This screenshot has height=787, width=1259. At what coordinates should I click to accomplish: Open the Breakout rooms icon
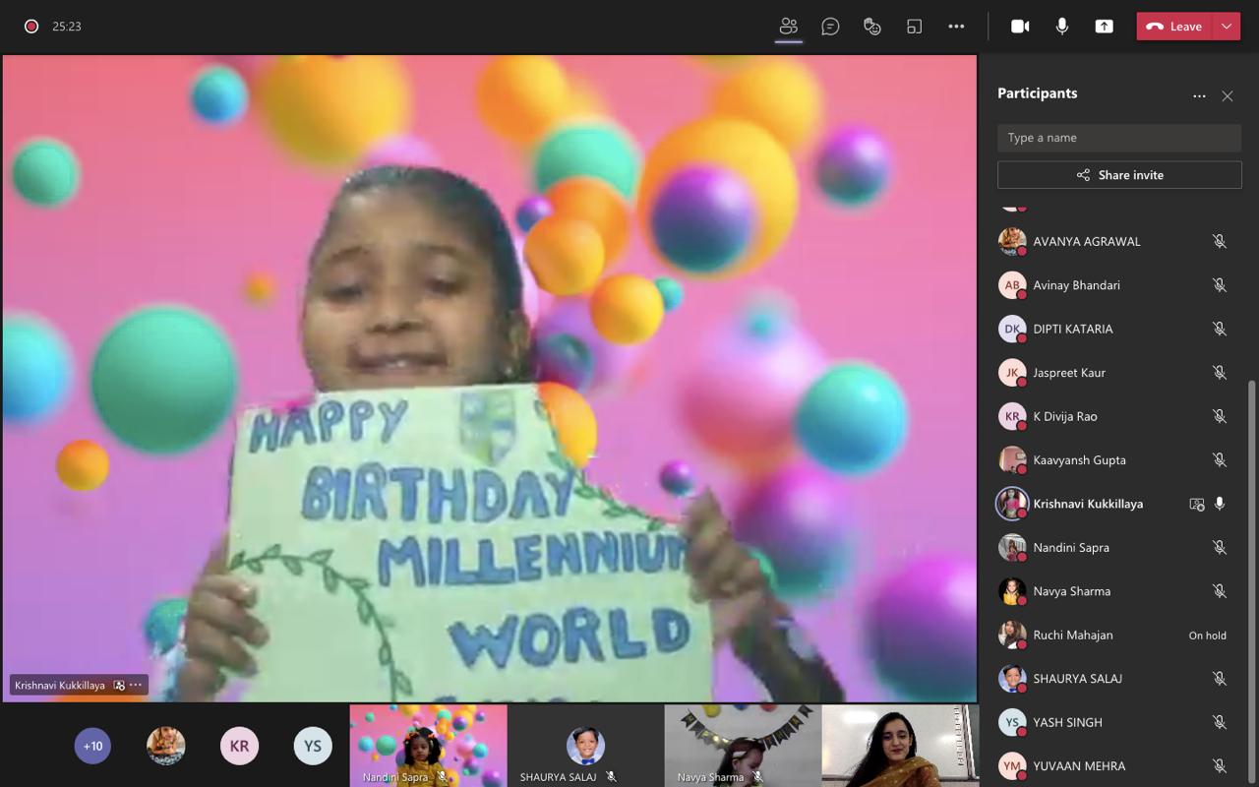914,27
